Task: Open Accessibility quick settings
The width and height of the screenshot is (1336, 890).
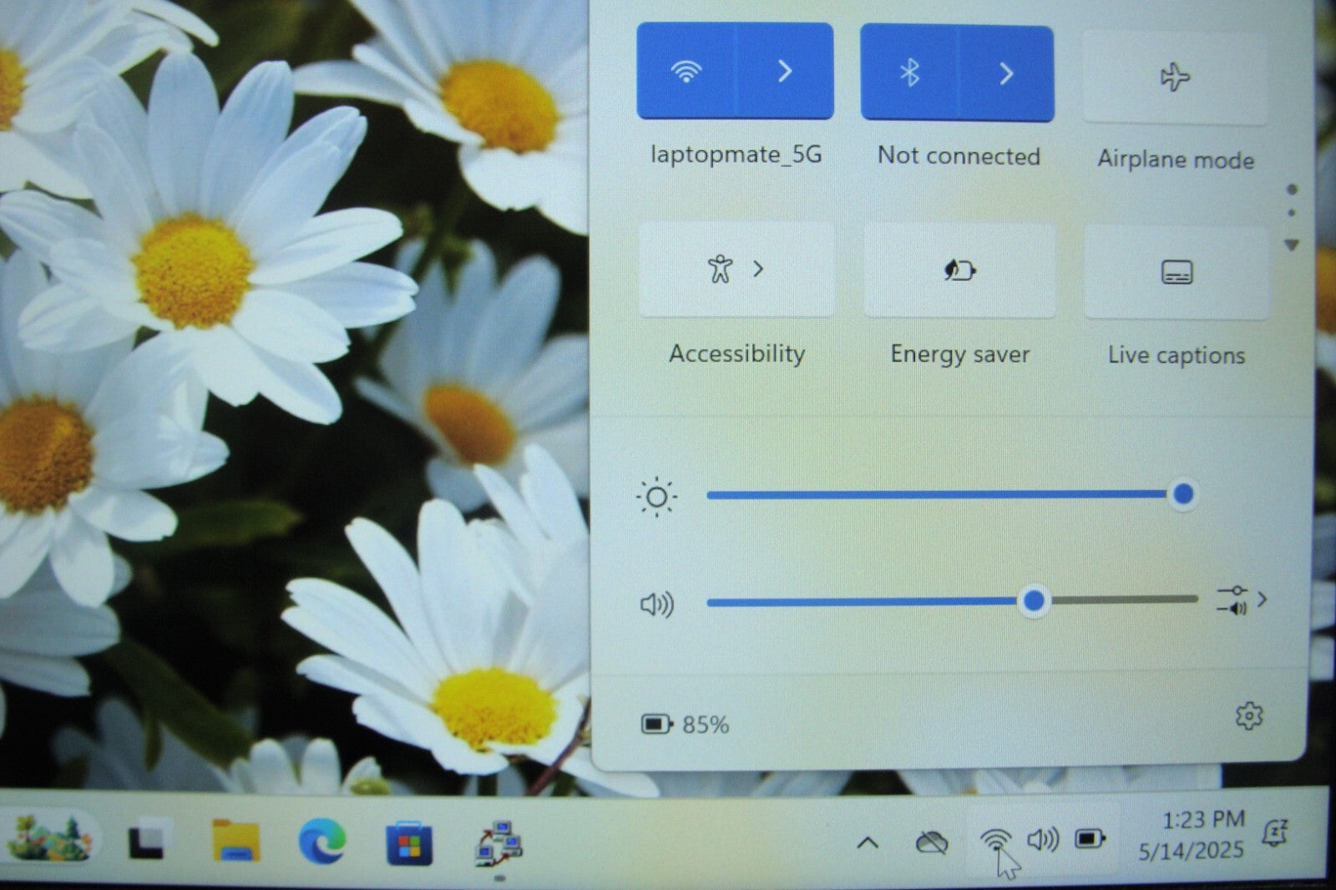Action: [735, 270]
